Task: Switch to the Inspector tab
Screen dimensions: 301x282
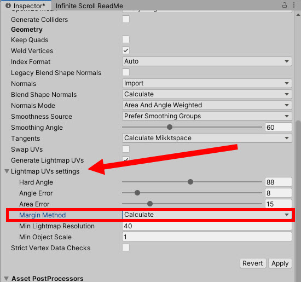Action: pos(26,5)
